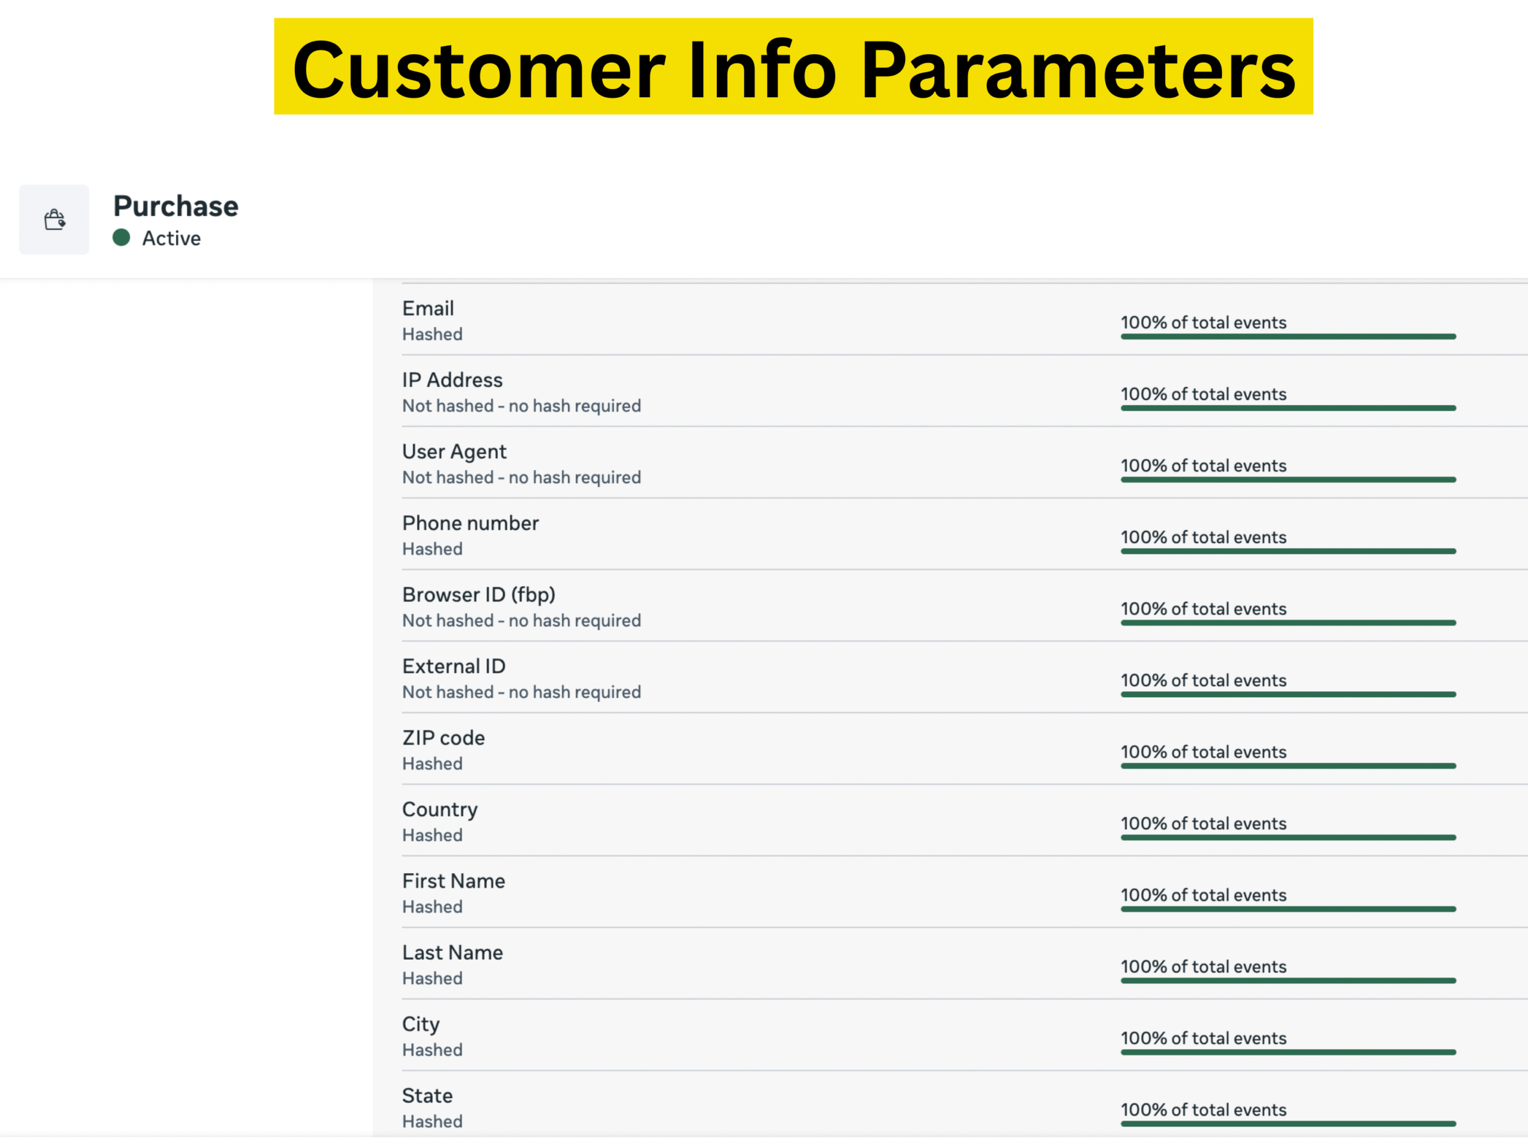Click the Phone number 100% of total events text

pyautogui.click(x=1203, y=537)
